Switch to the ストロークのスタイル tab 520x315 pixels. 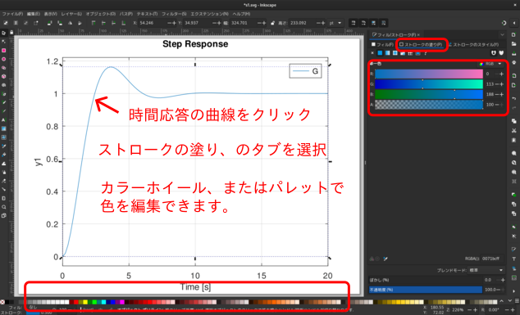pos(473,44)
